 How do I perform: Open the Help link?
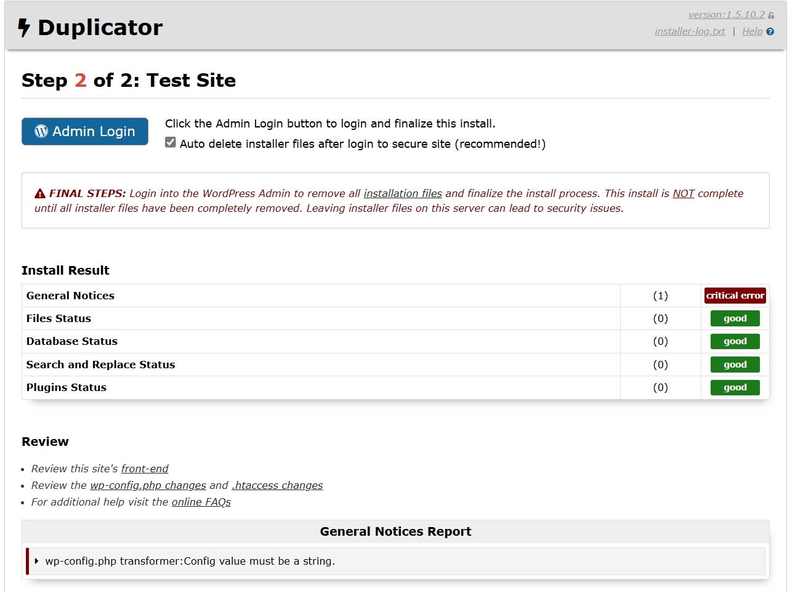[x=752, y=31]
